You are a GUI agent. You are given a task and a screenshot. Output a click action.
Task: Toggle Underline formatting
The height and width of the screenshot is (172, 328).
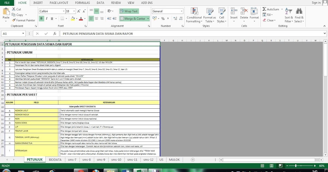click(x=52, y=19)
